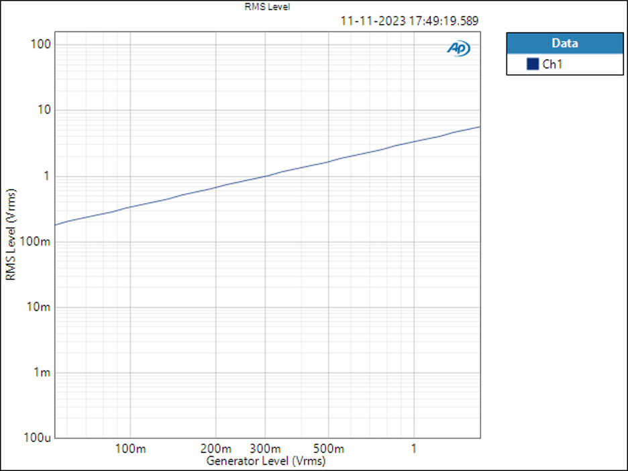Click the Generator Level (Vrms) axis label
The height and width of the screenshot is (471, 628).
[266, 461]
